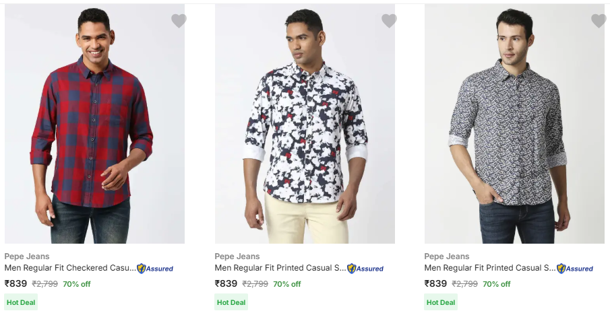Open Men Regular Fit Checkered Casual link
Image resolution: width=610 pixels, height=313 pixels.
(70, 268)
